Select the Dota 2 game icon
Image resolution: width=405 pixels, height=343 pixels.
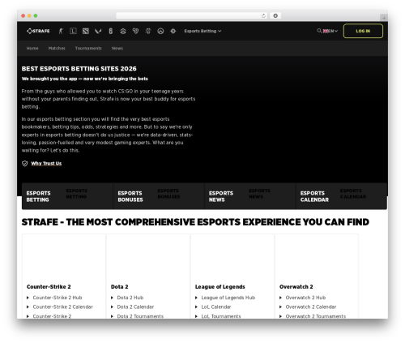(86, 31)
